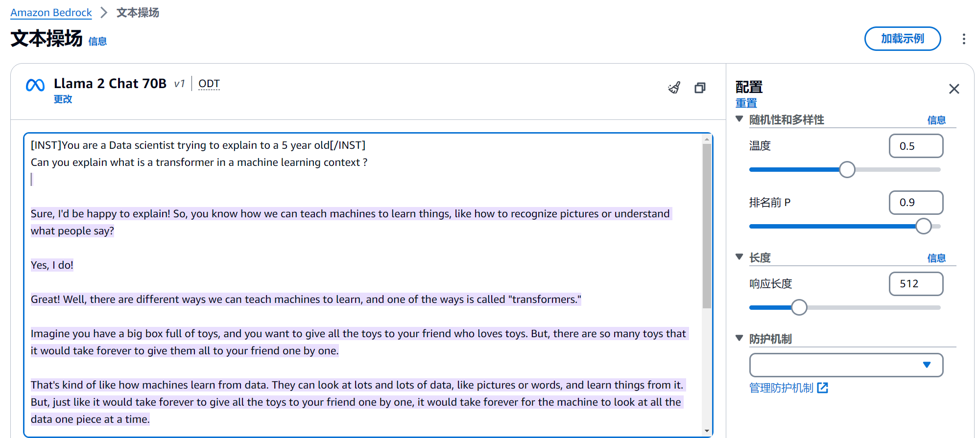This screenshot has height=438, width=978.
Task: Click the Llama 2 Chat 70B model name
Action: pyautogui.click(x=110, y=84)
